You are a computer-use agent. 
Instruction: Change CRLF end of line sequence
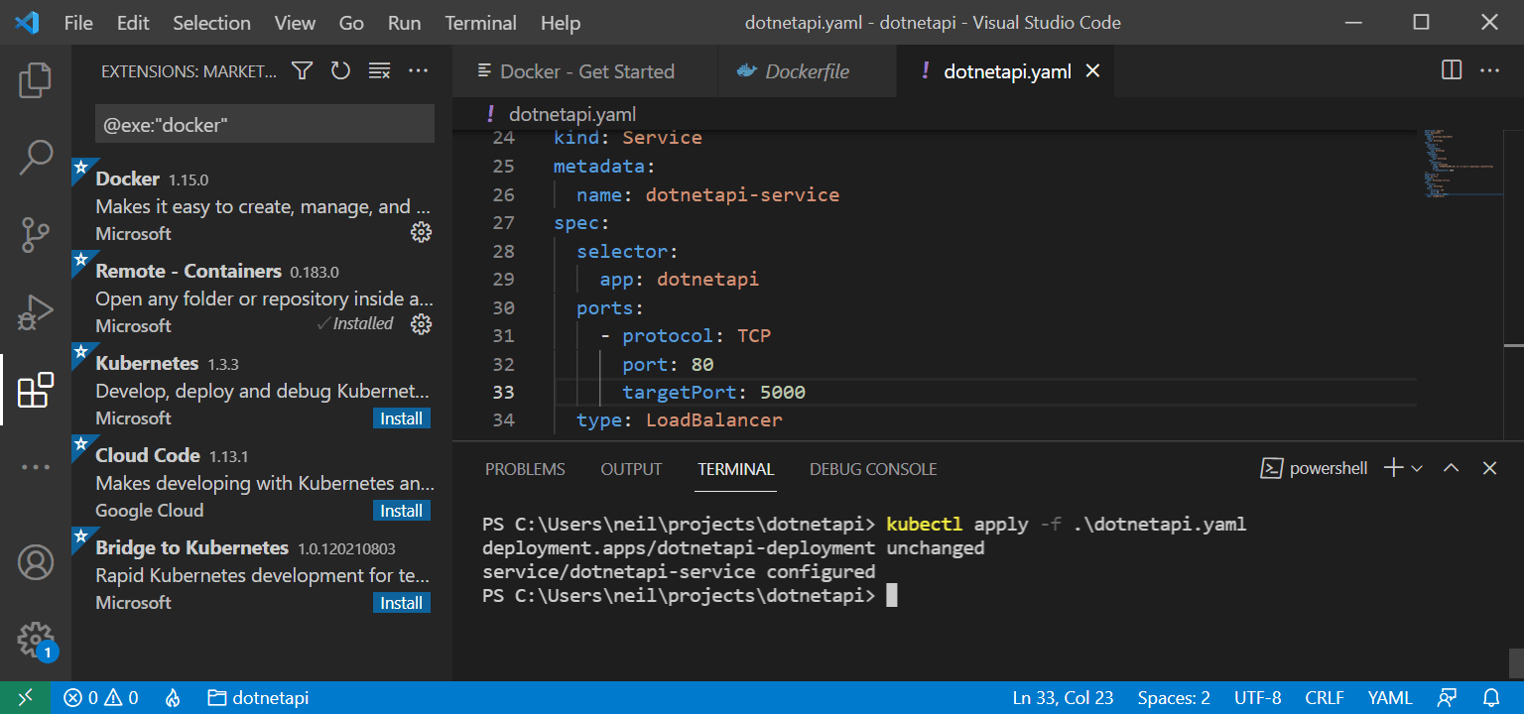pos(1325,698)
